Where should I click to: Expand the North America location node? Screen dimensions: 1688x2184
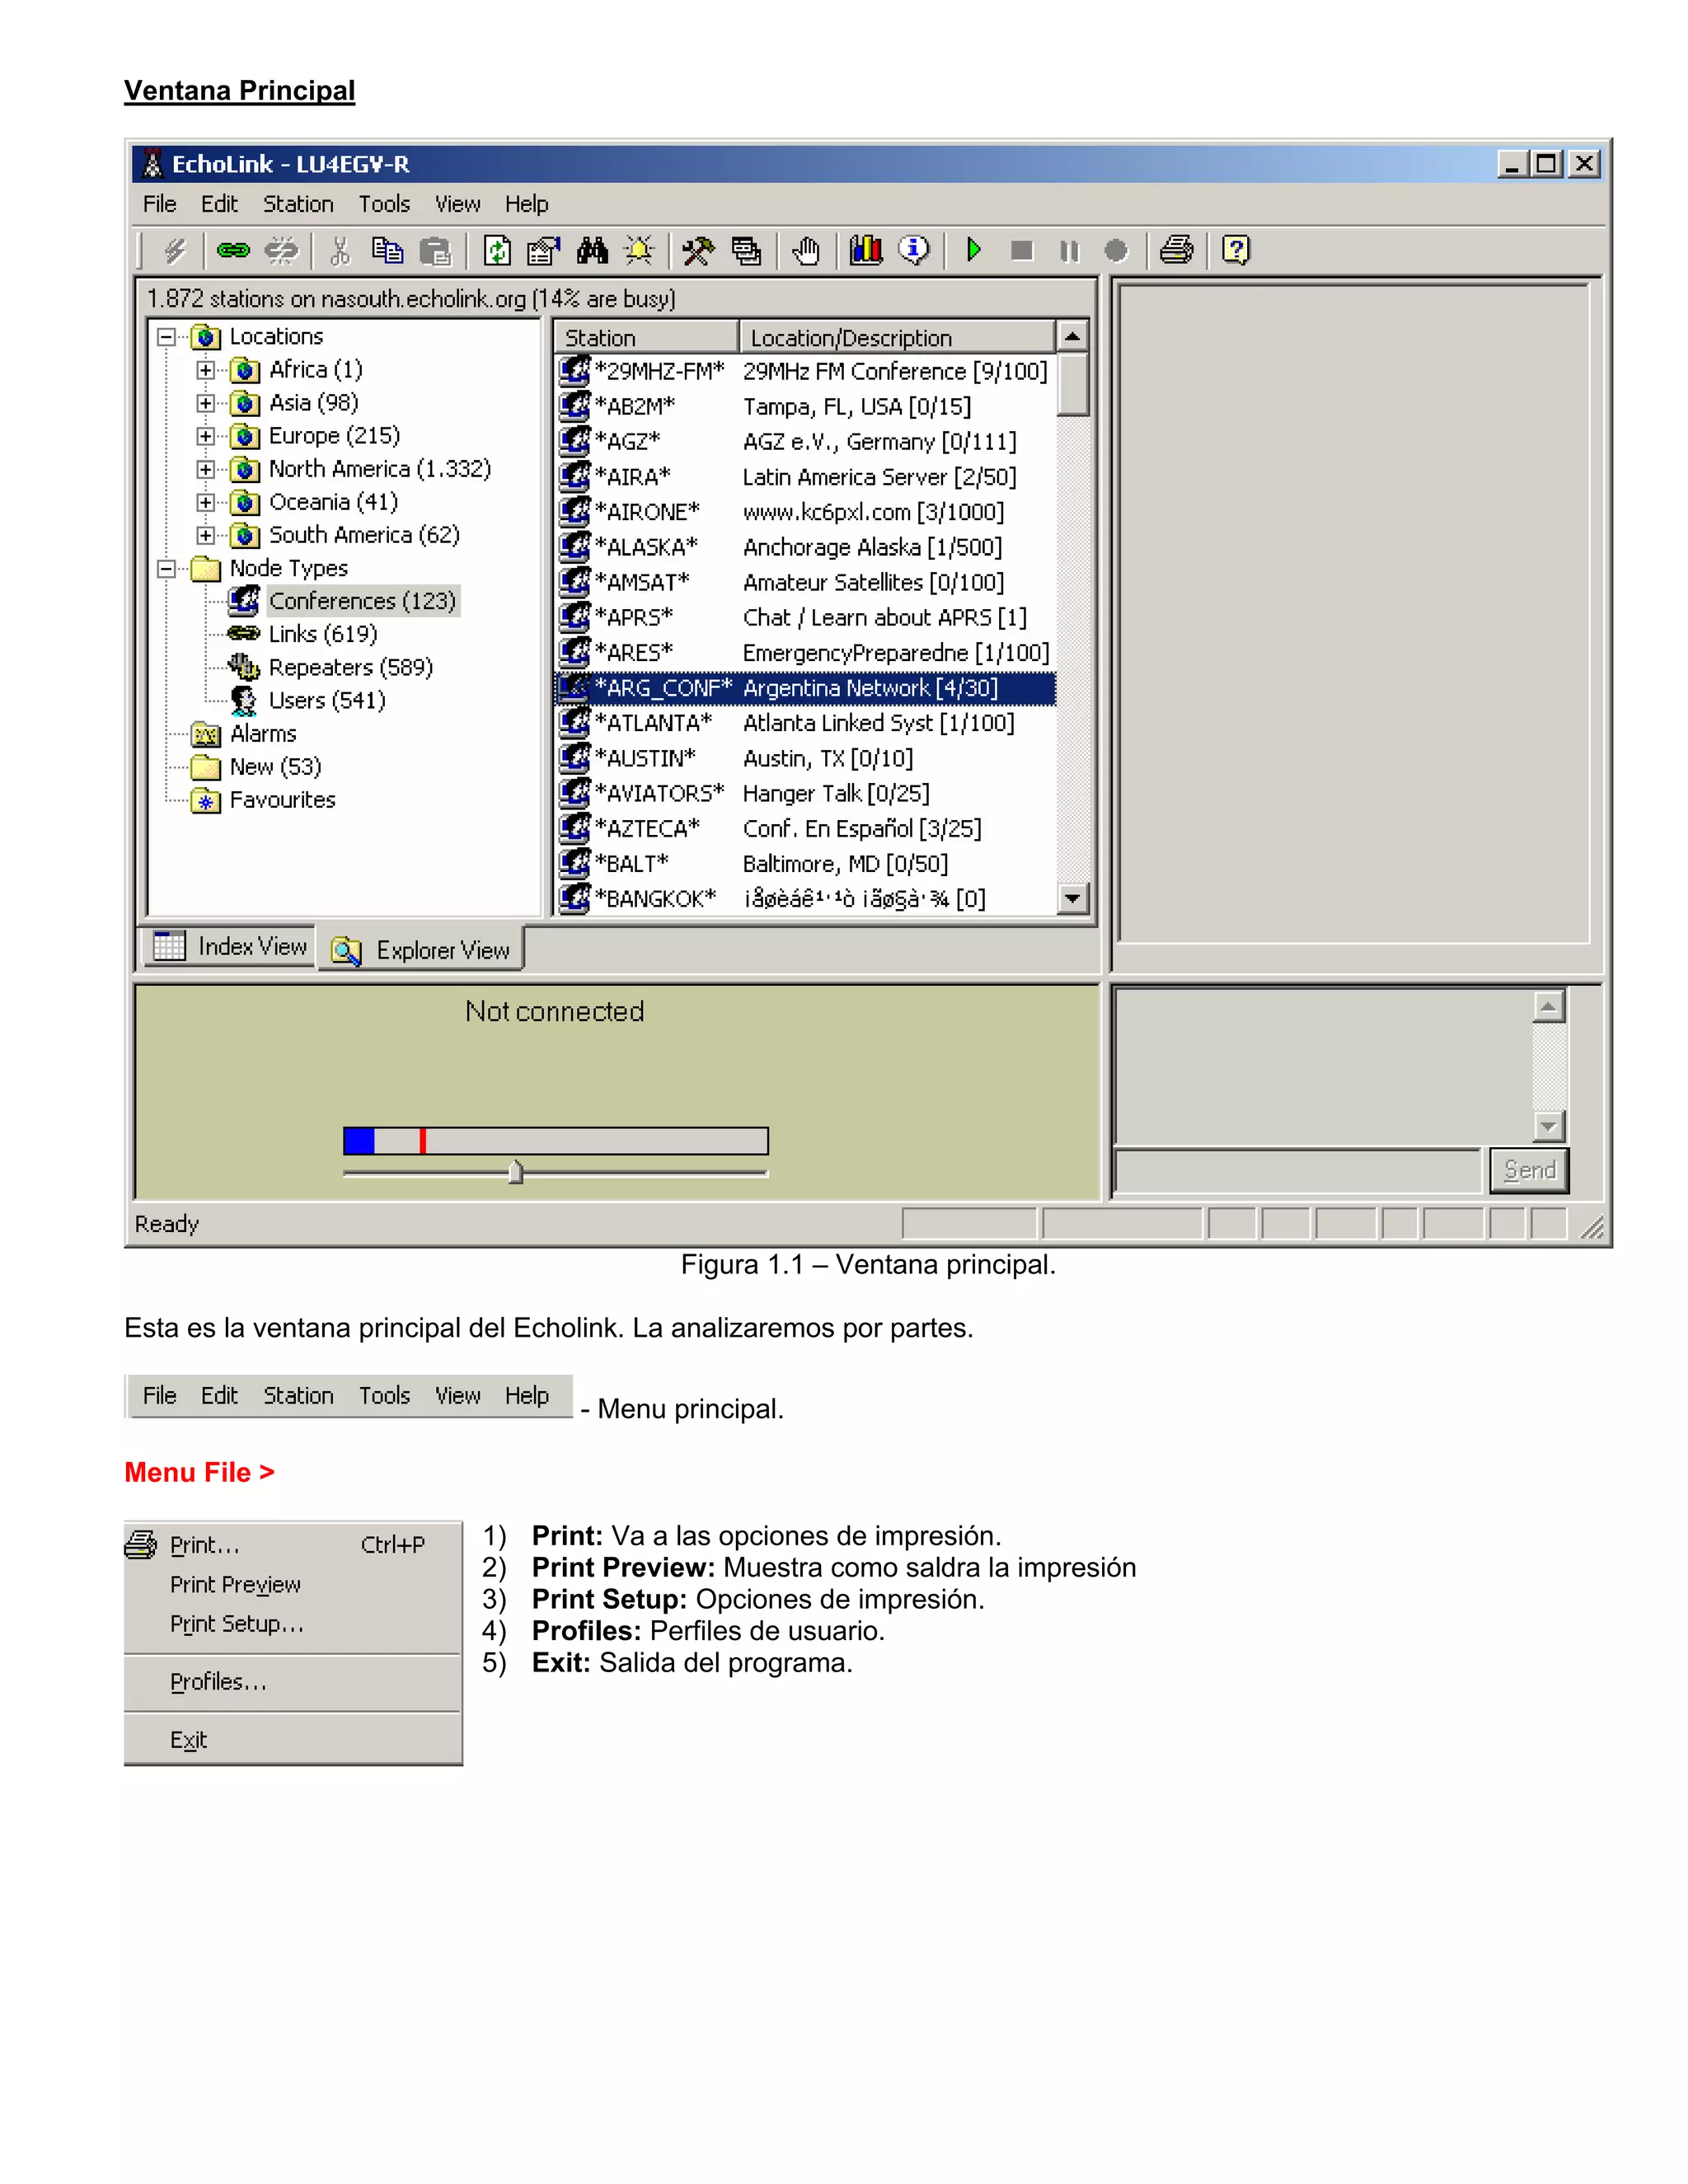pyautogui.click(x=205, y=469)
